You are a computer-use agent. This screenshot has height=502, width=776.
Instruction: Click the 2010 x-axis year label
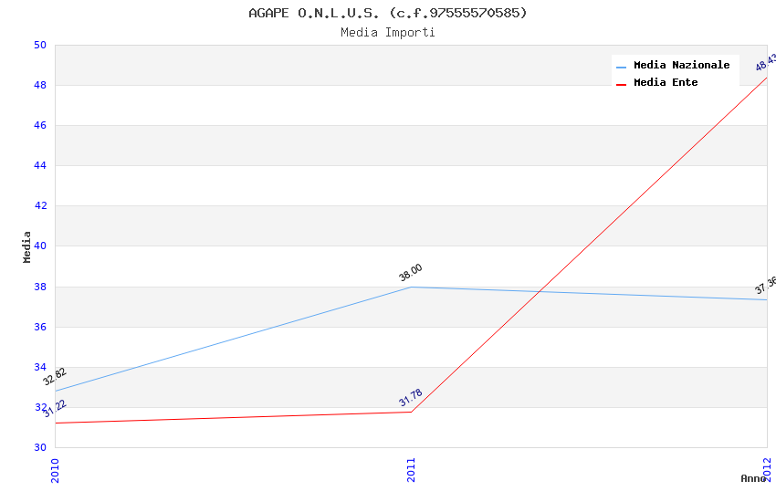coord(55,470)
